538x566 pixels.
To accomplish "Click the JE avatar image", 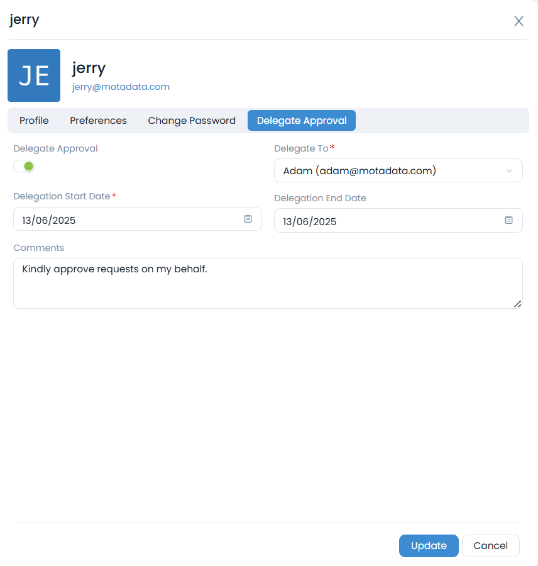I will click(34, 75).
